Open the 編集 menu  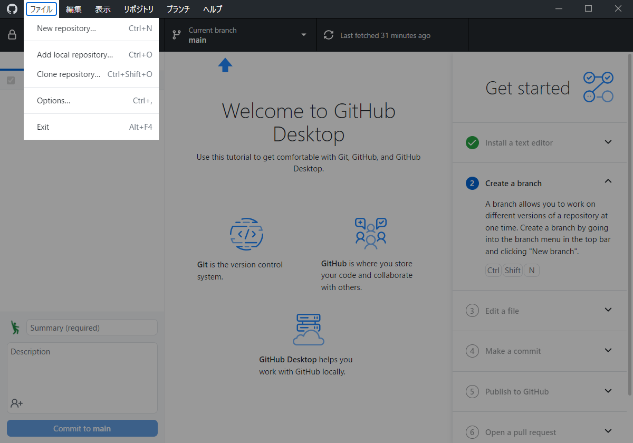pos(73,9)
